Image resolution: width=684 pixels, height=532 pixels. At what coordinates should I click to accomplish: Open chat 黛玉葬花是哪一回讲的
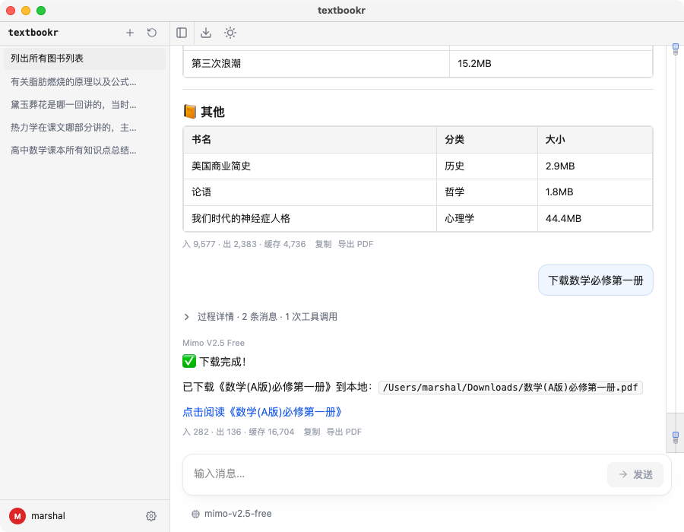84,105
